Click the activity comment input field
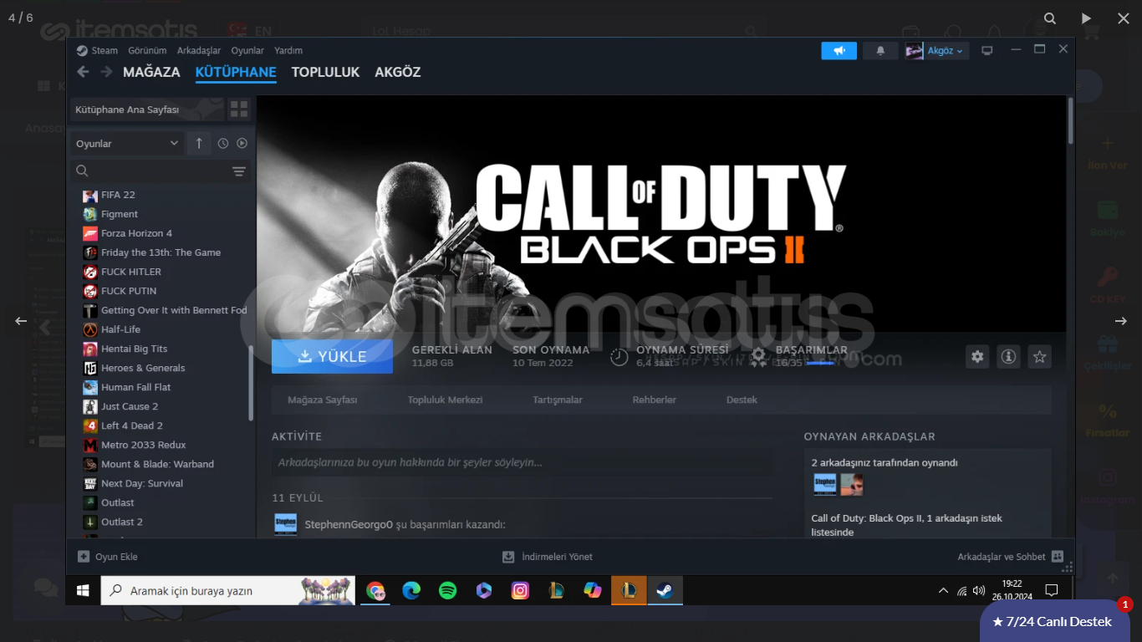The height and width of the screenshot is (642, 1142). 523,462
